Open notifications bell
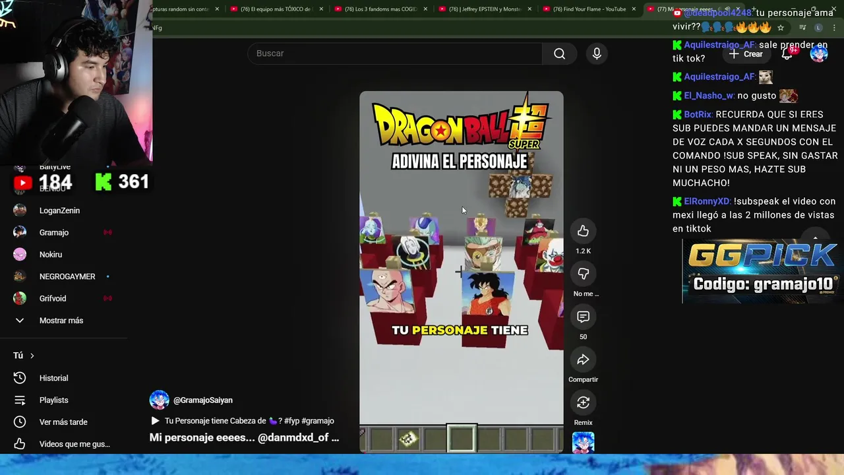This screenshot has height=475, width=844. pyautogui.click(x=787, y=54)
